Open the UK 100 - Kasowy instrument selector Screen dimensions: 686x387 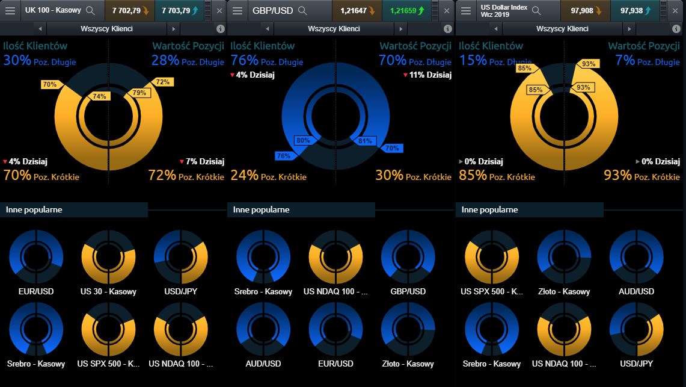click(55, 11)
